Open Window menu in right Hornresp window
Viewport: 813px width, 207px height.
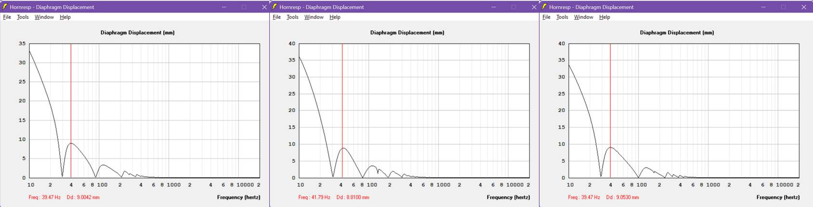[583, 17]
